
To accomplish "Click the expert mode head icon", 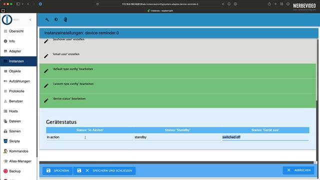I will coord(65,19).
